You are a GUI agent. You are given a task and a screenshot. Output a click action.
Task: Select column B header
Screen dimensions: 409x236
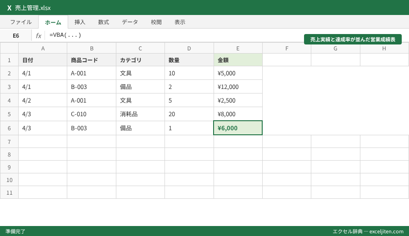(91, 48)
